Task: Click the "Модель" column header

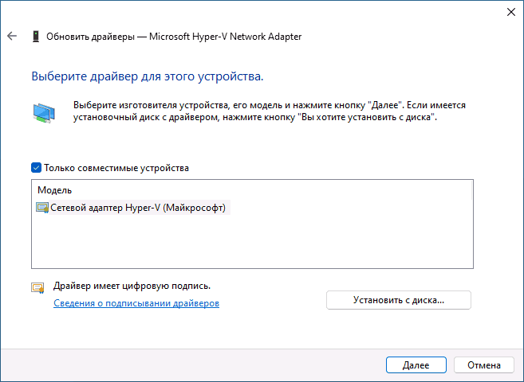Action: (x=54, y=190)
